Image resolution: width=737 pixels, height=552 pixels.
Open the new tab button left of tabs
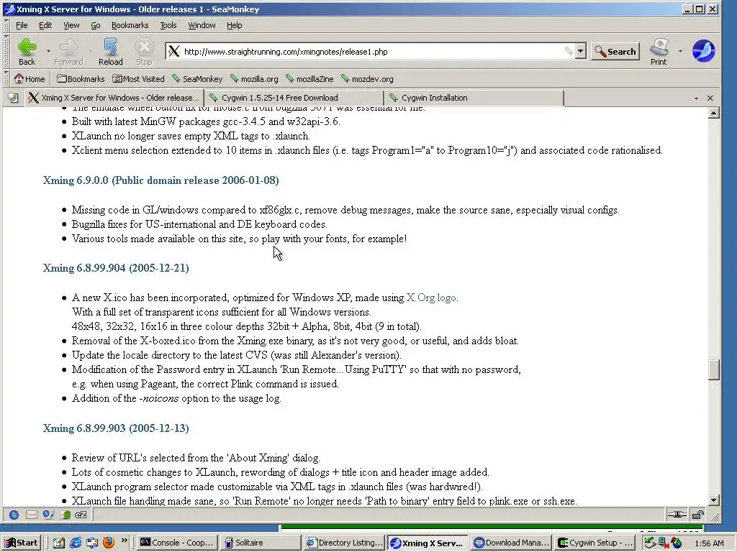click(x=13, y=98)
